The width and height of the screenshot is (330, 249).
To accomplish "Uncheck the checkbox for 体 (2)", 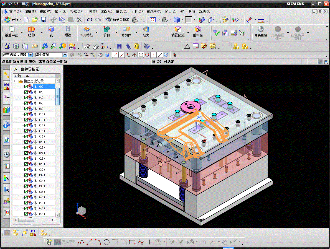I will pos(26,92).
